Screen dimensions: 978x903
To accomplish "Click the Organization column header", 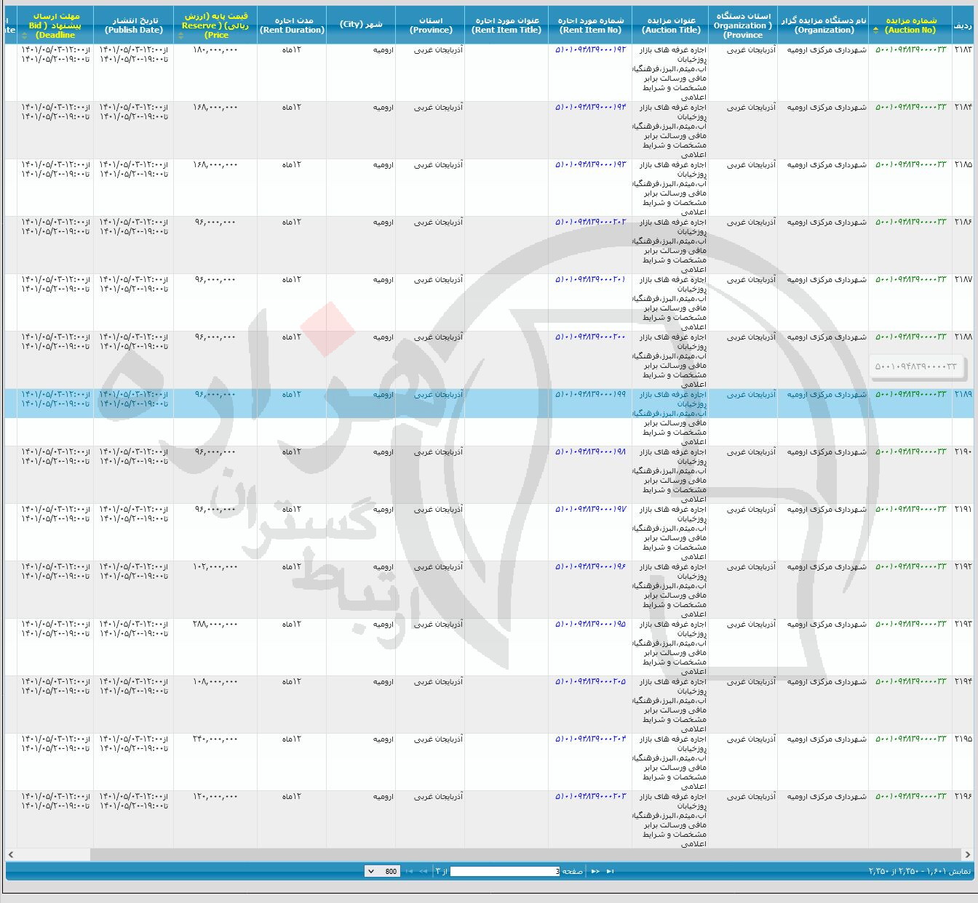I will (824, 25).
